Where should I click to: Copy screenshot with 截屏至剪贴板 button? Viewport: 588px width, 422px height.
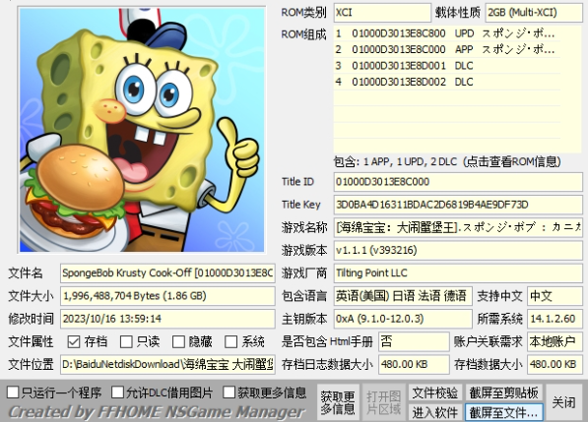coord(503,392)
